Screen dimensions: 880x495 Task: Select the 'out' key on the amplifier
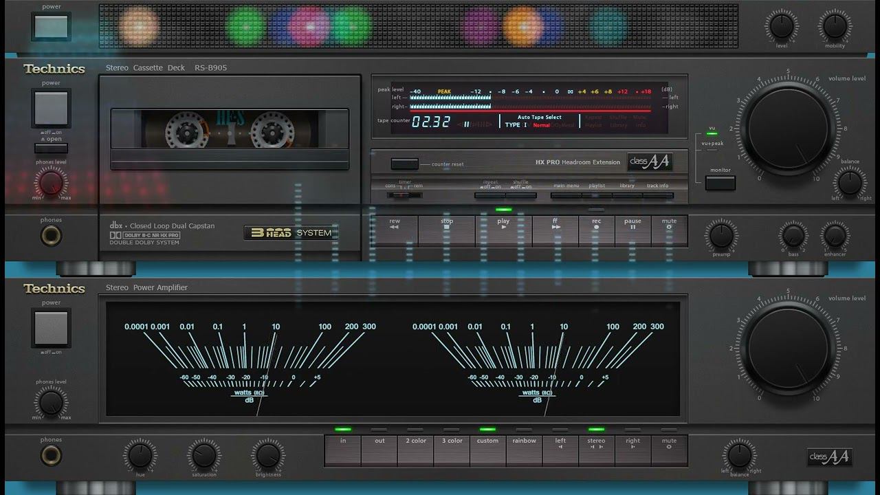(379, 450)
